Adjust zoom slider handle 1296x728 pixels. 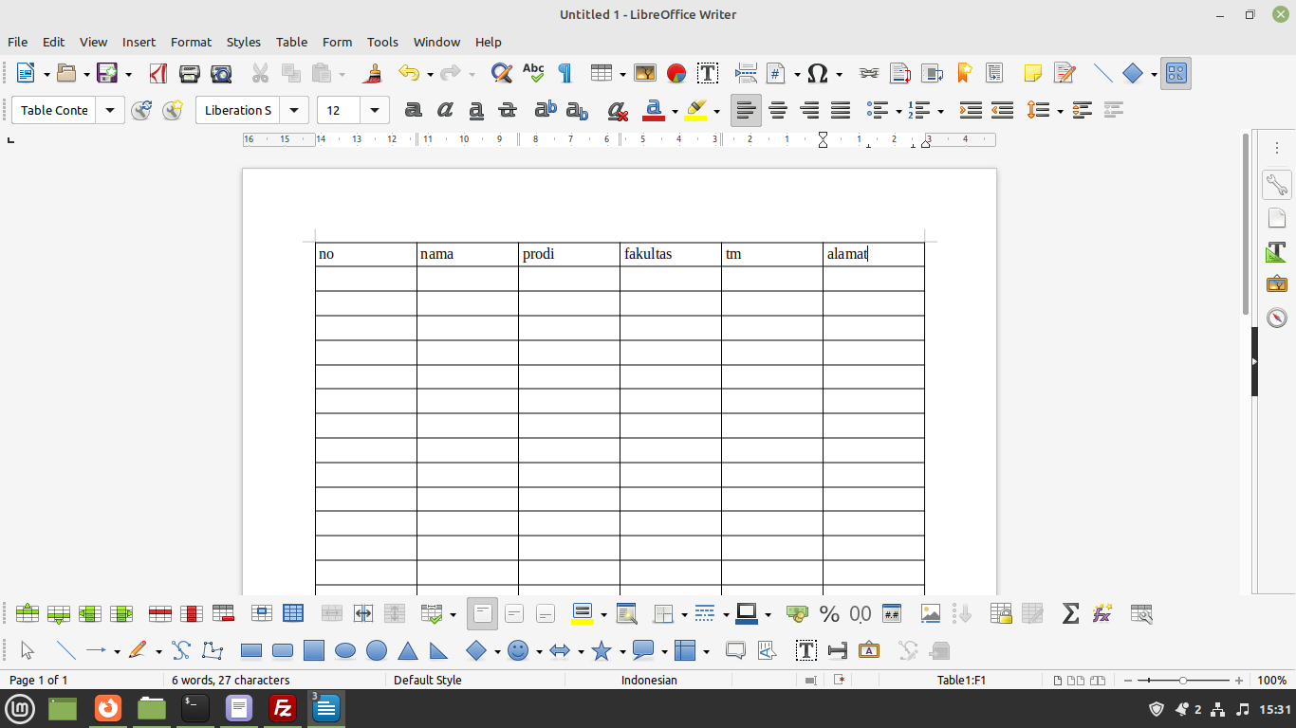click(x=1183, y=681)
